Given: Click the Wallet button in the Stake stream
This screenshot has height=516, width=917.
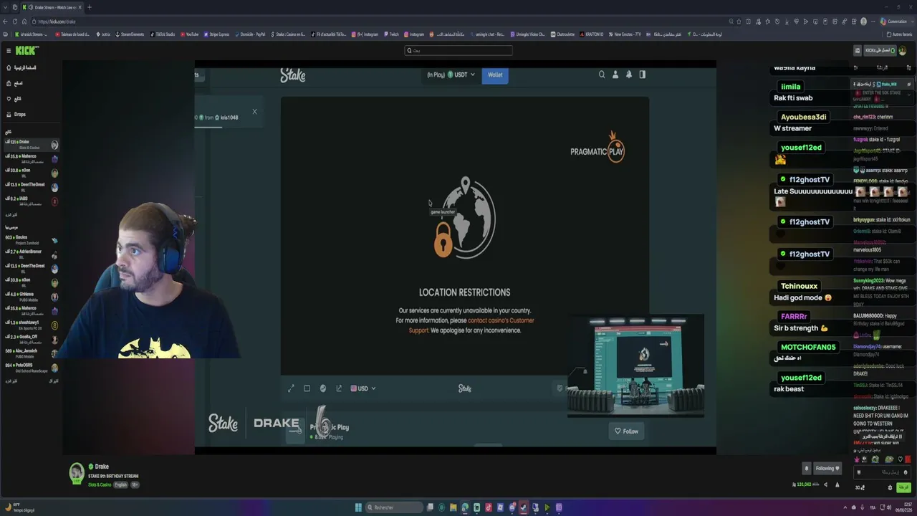Looking at the screenshot, I should [x=495, y=75].
